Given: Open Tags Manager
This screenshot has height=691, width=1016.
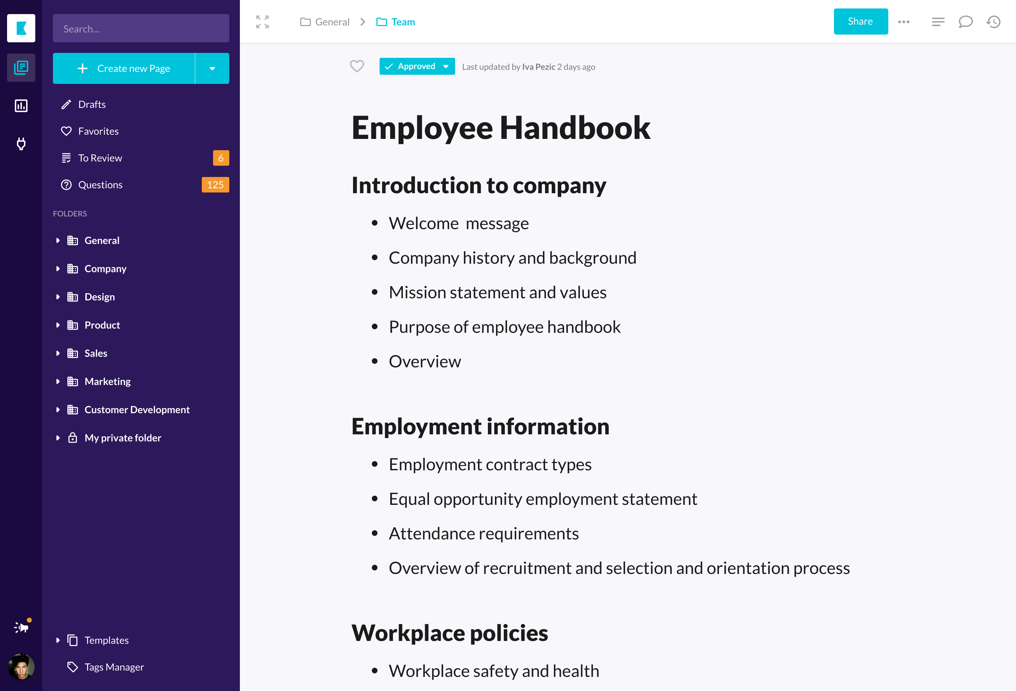Looking at the screenshot, I should pos(114,667).
